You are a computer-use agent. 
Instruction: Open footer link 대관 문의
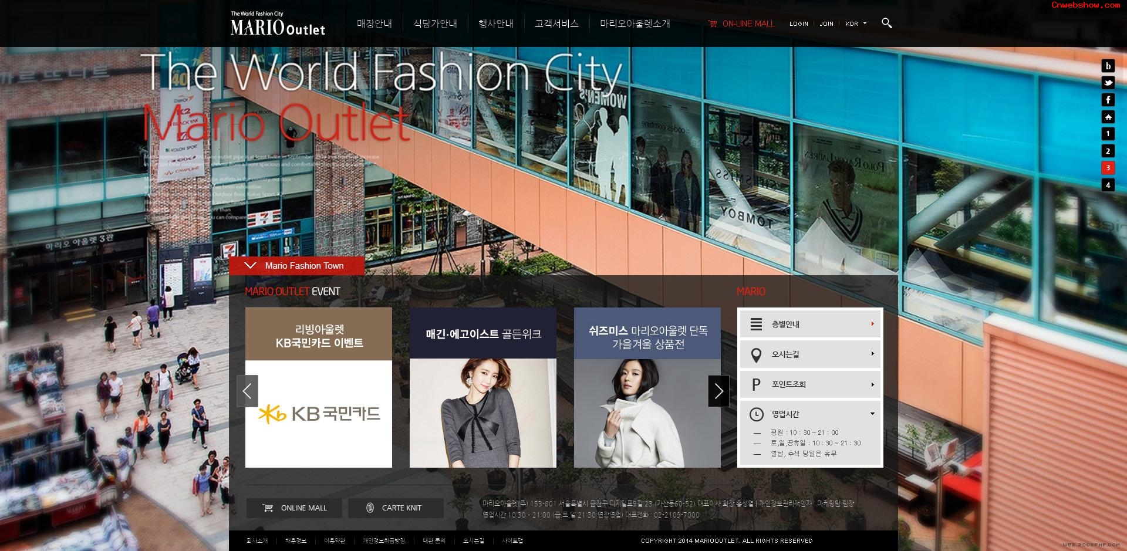tap(434, 541)
